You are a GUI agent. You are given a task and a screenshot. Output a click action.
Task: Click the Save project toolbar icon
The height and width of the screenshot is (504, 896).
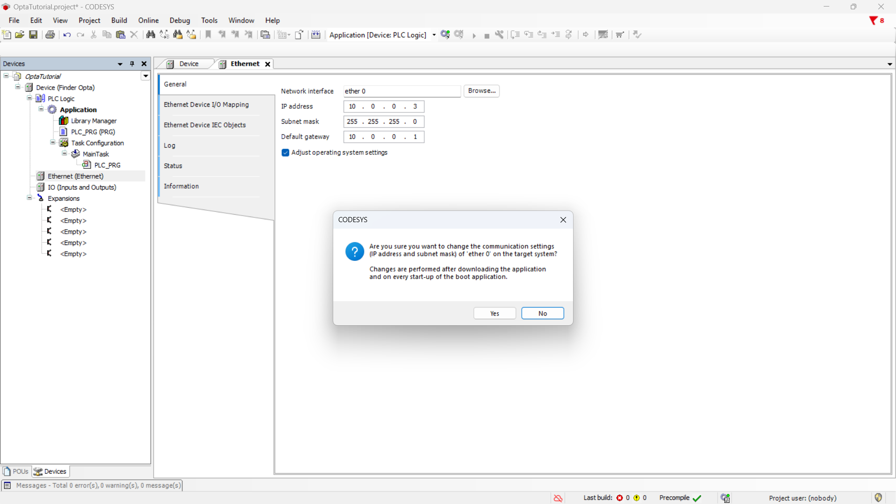(33, 35)
